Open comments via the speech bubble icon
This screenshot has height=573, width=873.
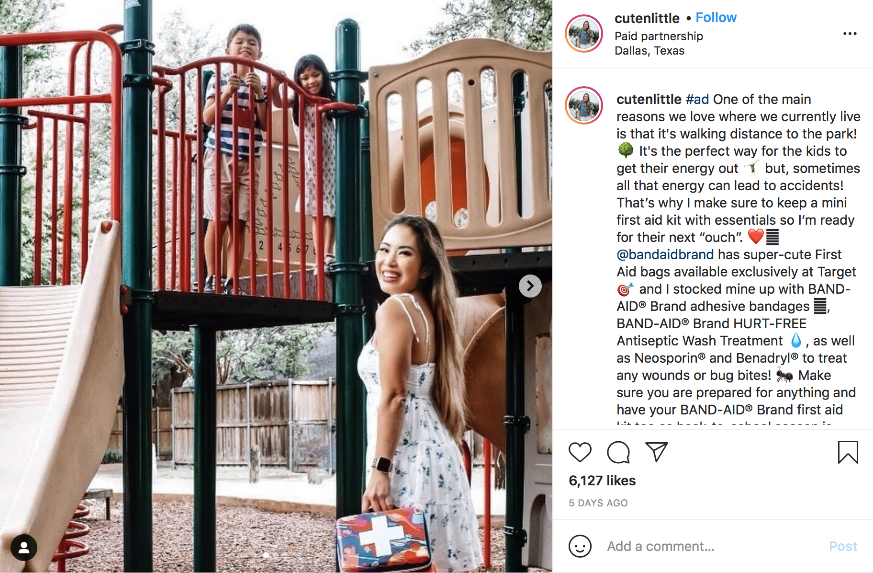pos(618,452)
